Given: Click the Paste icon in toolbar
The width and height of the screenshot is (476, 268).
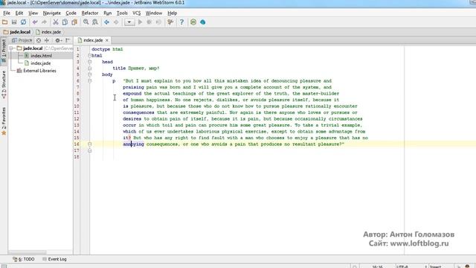Looking at the screenshot, I should click(74, 22).
